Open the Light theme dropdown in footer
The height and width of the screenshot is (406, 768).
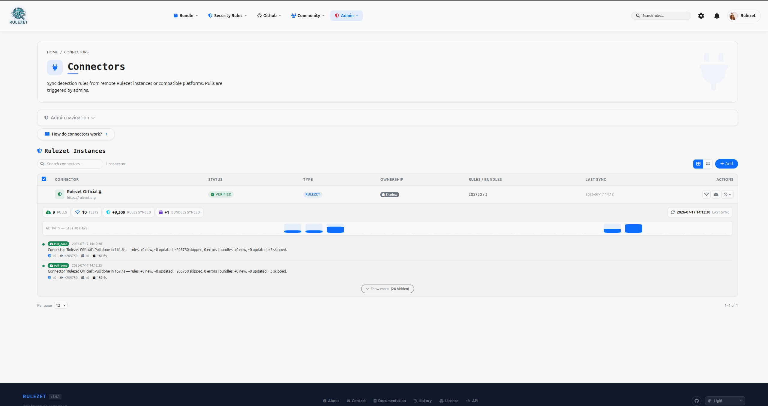pos(725,401)
